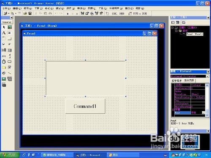211x158 pixels.
Task: Select the DriveListBox control tool
Action: click(10, 62)
